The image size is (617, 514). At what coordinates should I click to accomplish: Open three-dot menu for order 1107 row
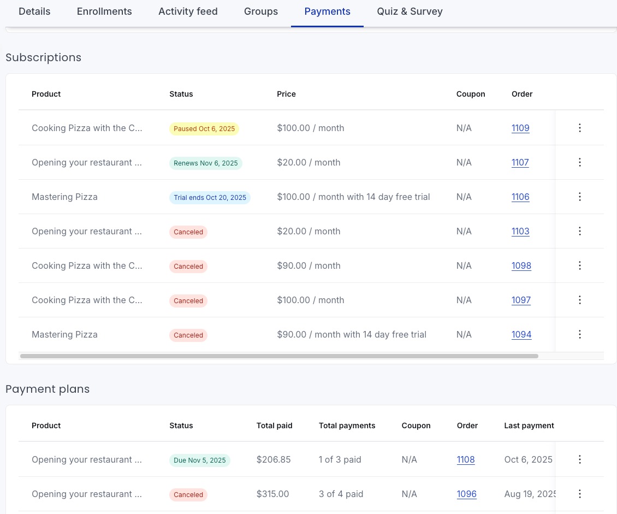[580, 162]
